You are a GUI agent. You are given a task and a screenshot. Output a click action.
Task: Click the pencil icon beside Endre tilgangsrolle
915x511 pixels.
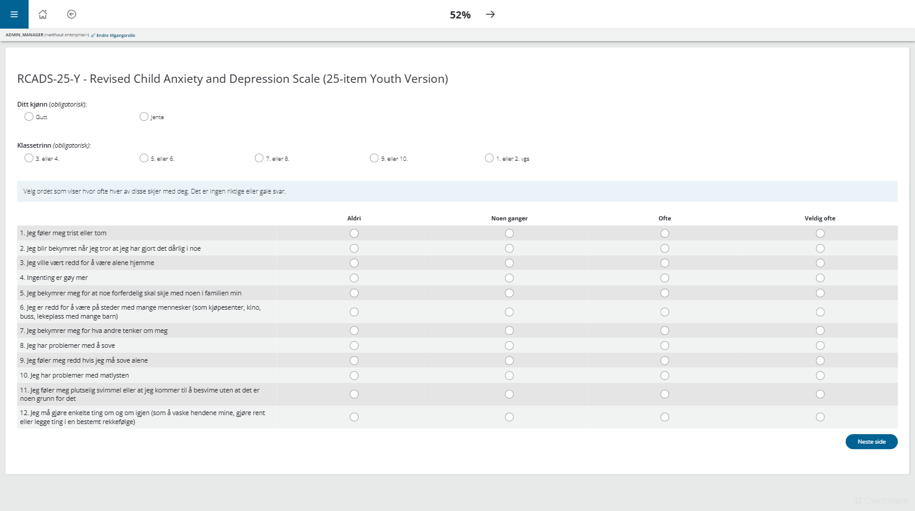(x=94, y=35)
